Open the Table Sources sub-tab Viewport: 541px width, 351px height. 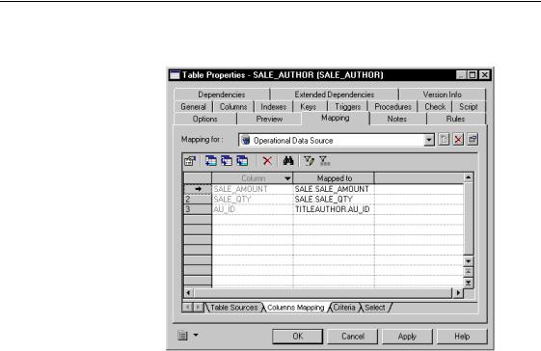[x=233, y=308]
